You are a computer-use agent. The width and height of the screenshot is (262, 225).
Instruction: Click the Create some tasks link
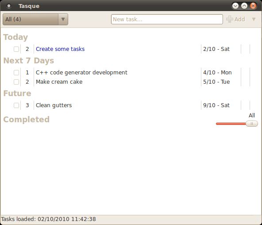coord(60,49)
